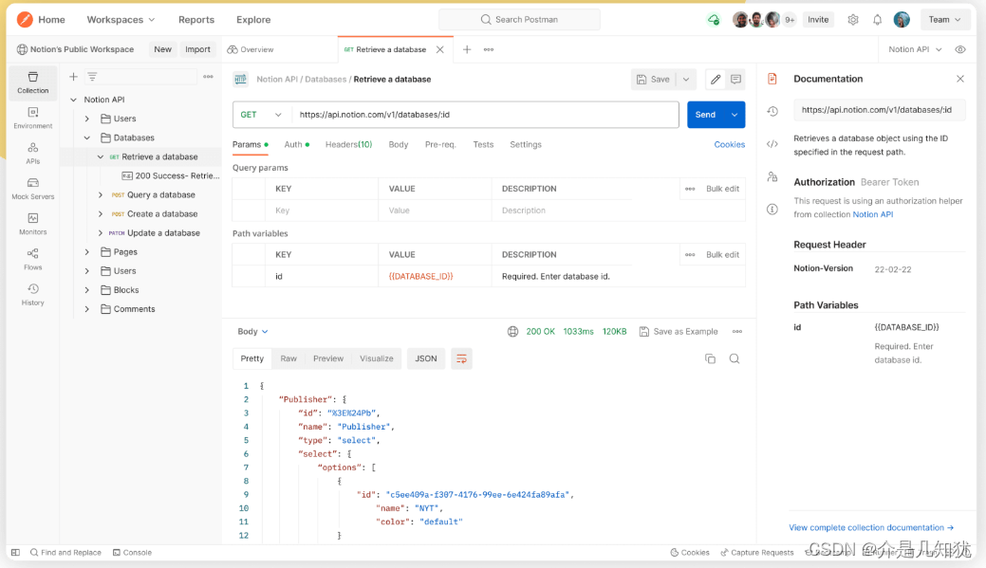Open settings gear icon in header
Image resolution: width=986 pixels, height=568 pixels.
point(853,20)
